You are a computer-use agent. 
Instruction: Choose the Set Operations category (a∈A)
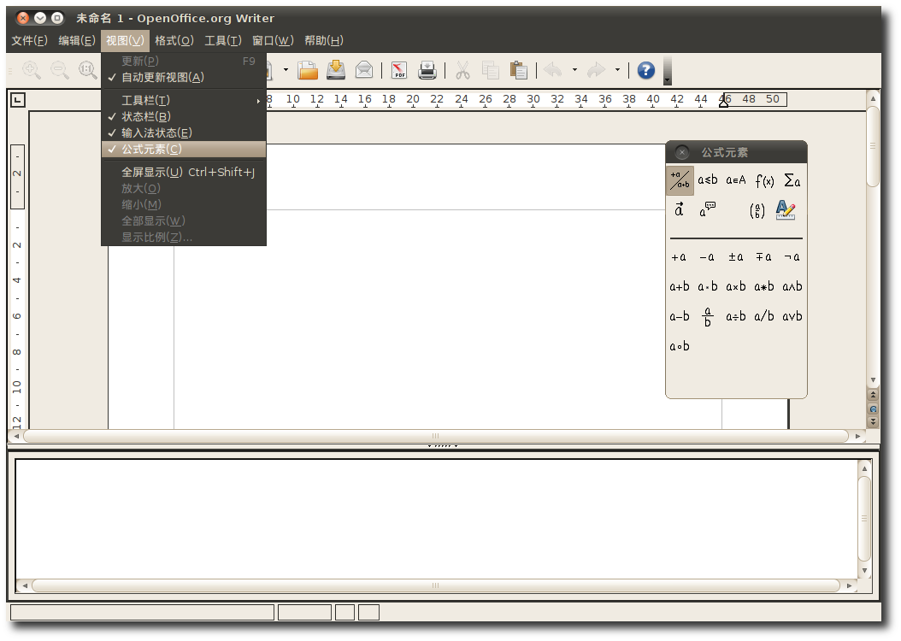tap(735, 180)
